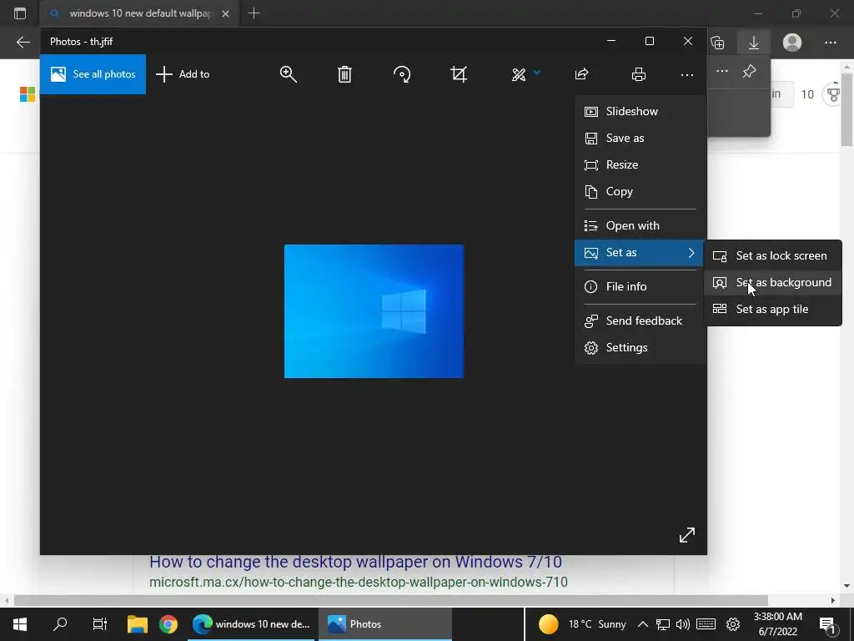Print the photo with the printer icon
This screenshot has width=854, height=641.
639,74
